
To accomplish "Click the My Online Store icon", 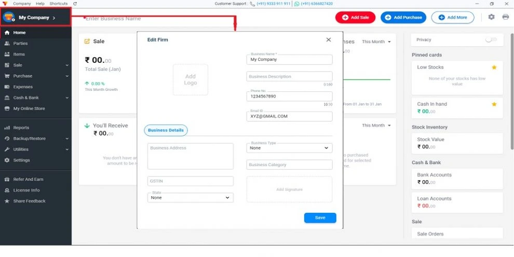I will [7, 109].
